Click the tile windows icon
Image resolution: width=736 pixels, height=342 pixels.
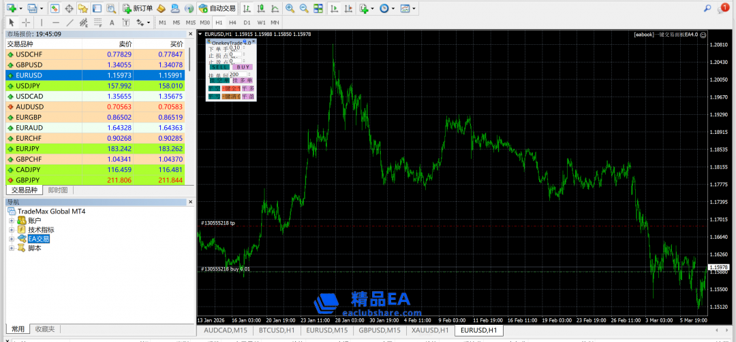click(318, 8)
